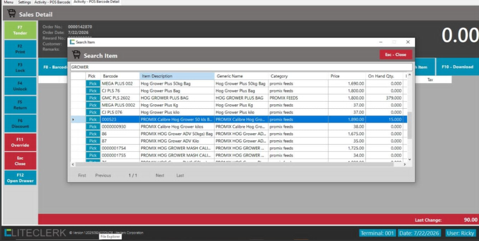
Task: Click the red Esc Close sidebar button
Action: [20, 161]
